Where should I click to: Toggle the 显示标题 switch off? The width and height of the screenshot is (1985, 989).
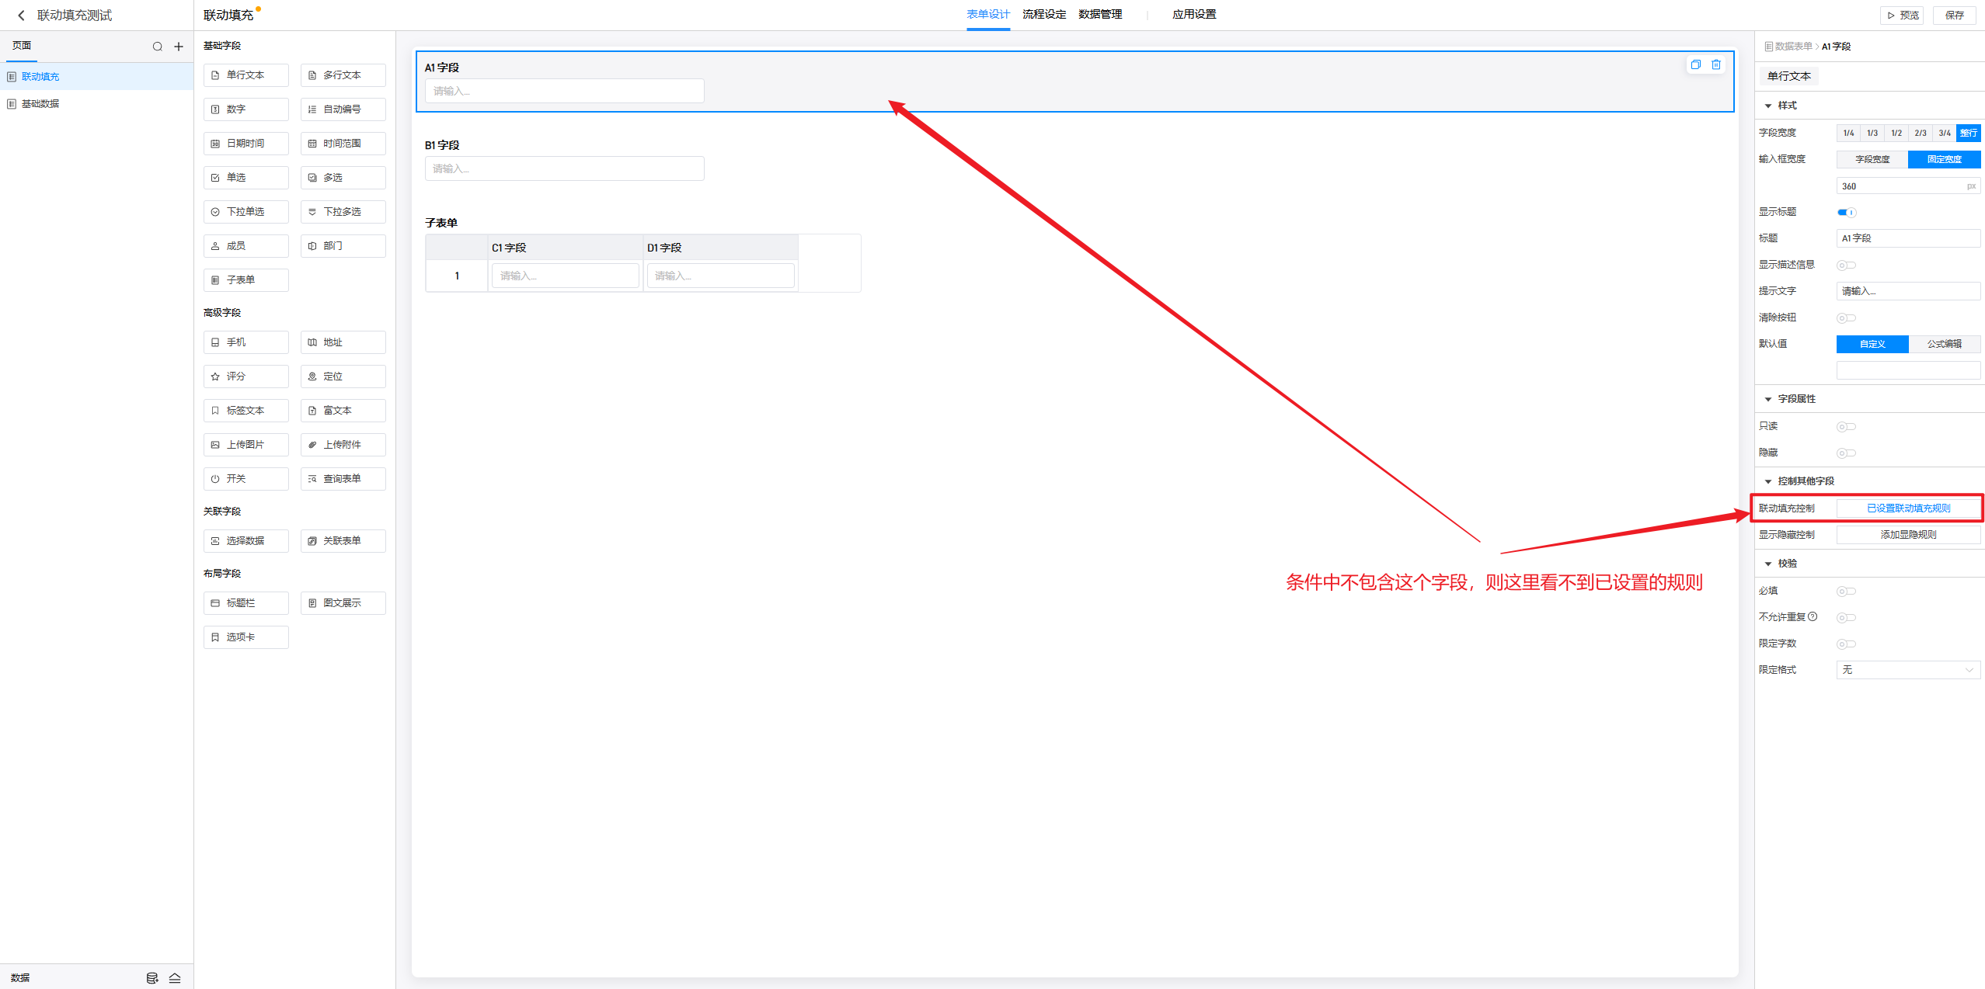(1846, 212)
